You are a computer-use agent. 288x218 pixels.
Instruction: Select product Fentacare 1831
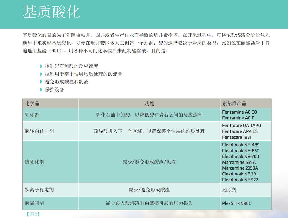pos(237,137)
